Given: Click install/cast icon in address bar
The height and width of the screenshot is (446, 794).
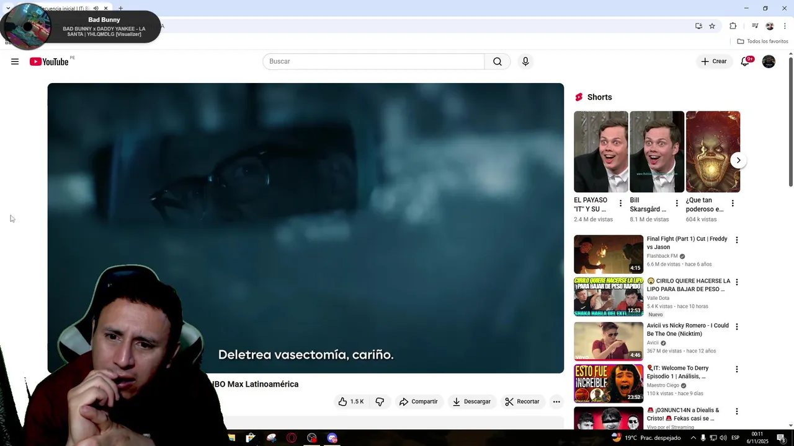Looking at the screenshot, I should 698,26.
